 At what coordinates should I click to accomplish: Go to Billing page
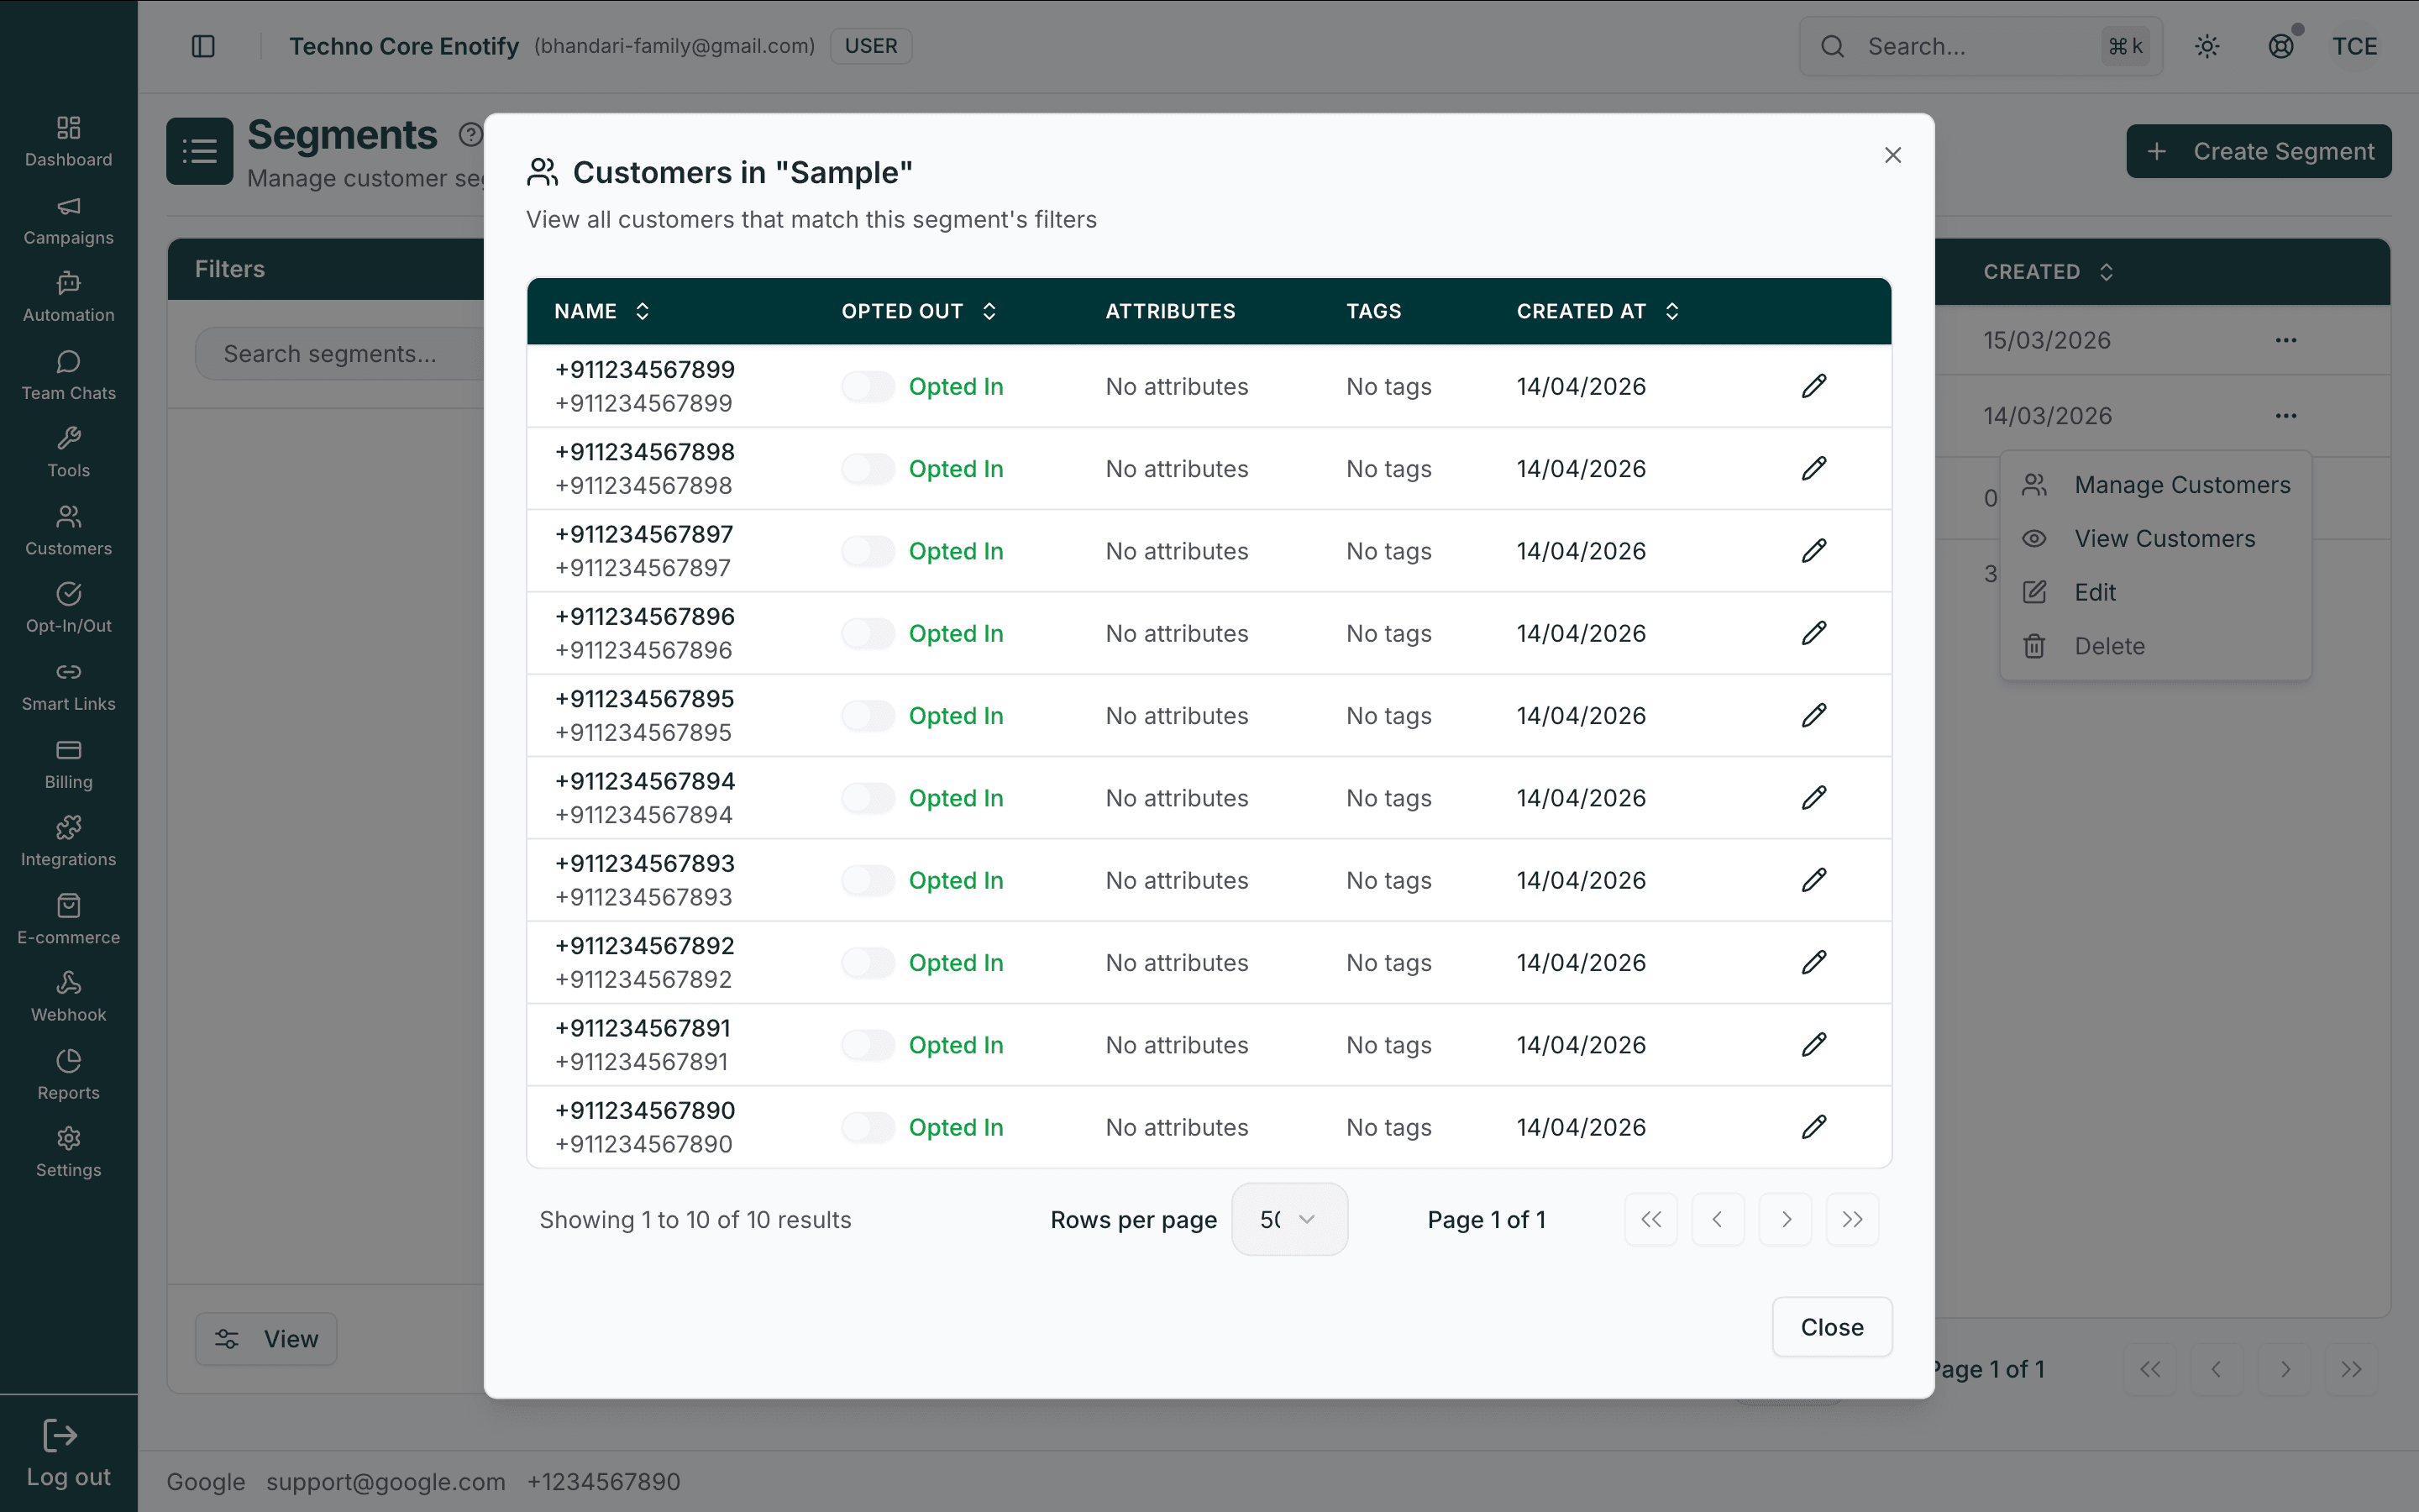(x=68, y=764)
